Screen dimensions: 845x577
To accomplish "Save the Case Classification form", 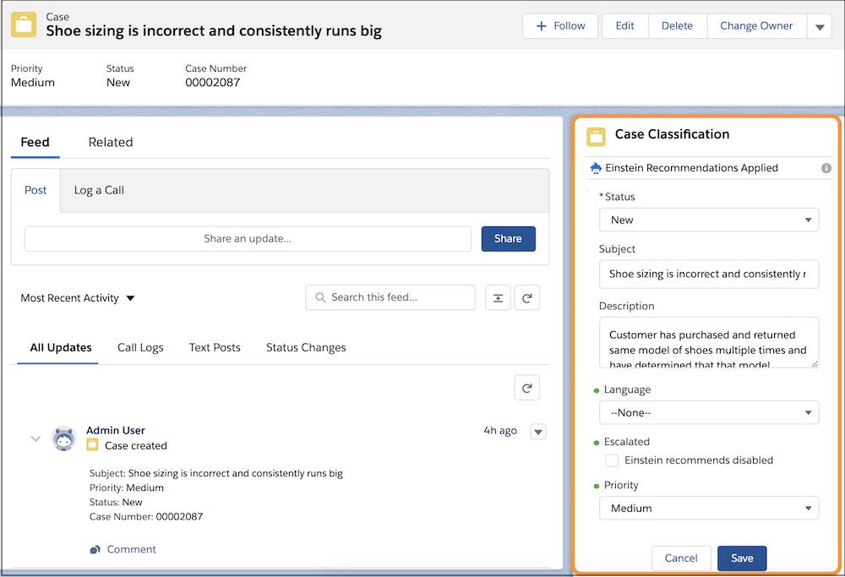I will point(742,558).
